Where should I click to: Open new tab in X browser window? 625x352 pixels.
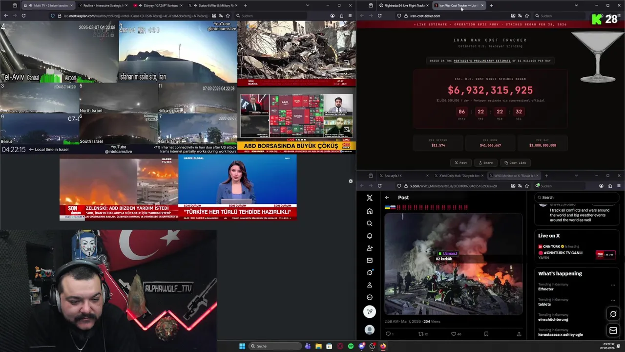click(x=546, y=176)
